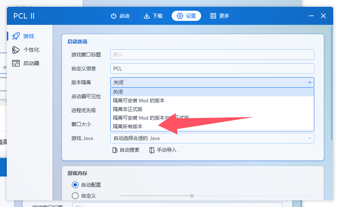Click the custom memory slider handle
Image resolution: width=340 pixels, height=207 pixels.
[x=192, y=196]
